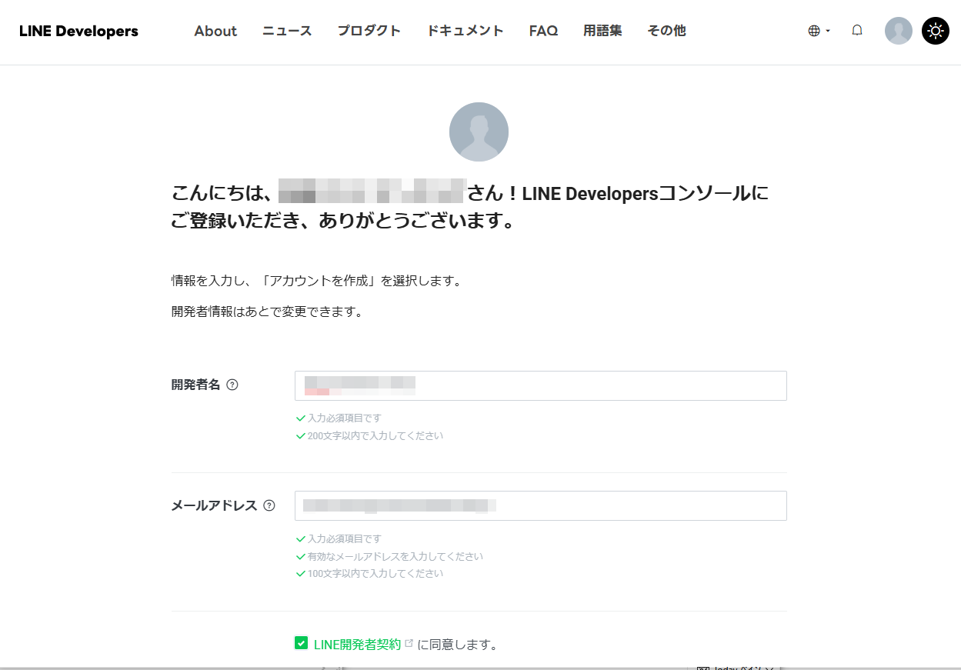Viewport: 961px width, 670px height.
Task: Open the FAQ page
Action: [543, 32]
